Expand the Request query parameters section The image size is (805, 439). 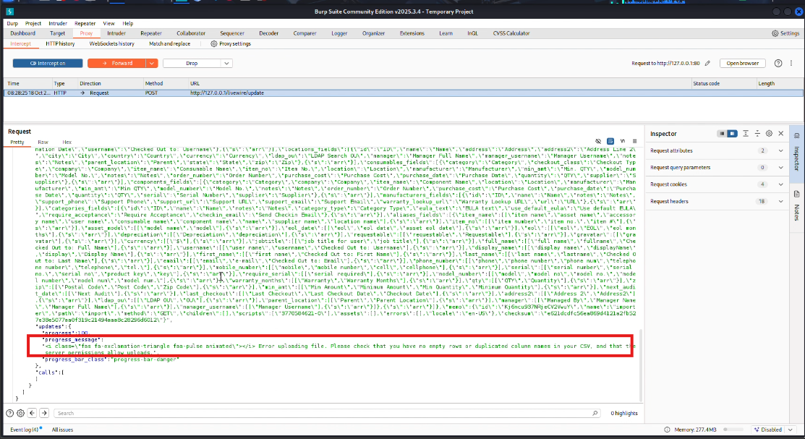pyautogui.click(x=717, y=167)
